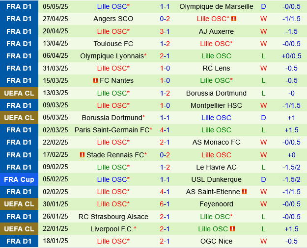Click the +1.5 handicap in PSG row
Viewport: 307px width, 248px height.
pos(291,130)
